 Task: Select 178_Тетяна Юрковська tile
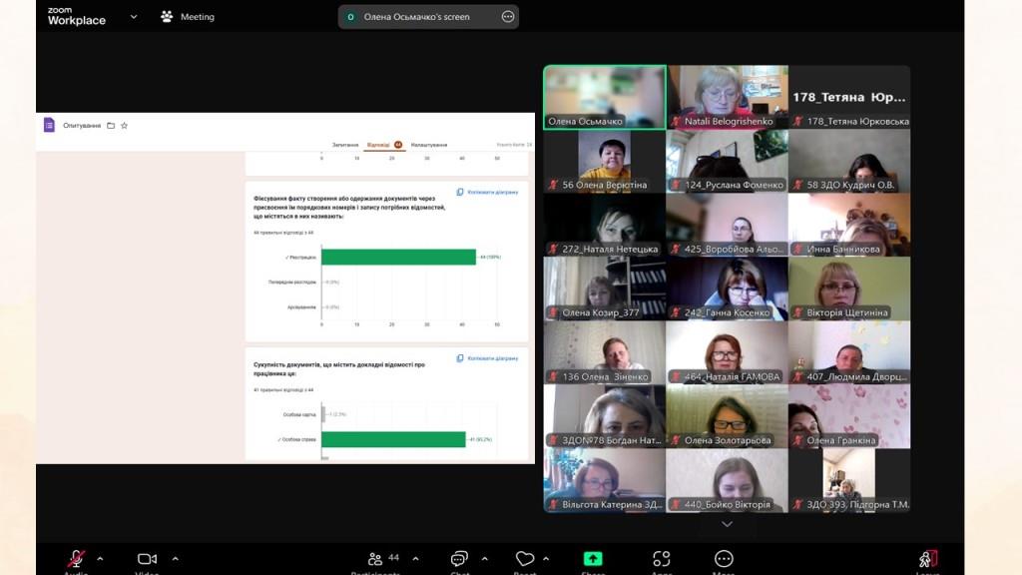pos(849,97)
